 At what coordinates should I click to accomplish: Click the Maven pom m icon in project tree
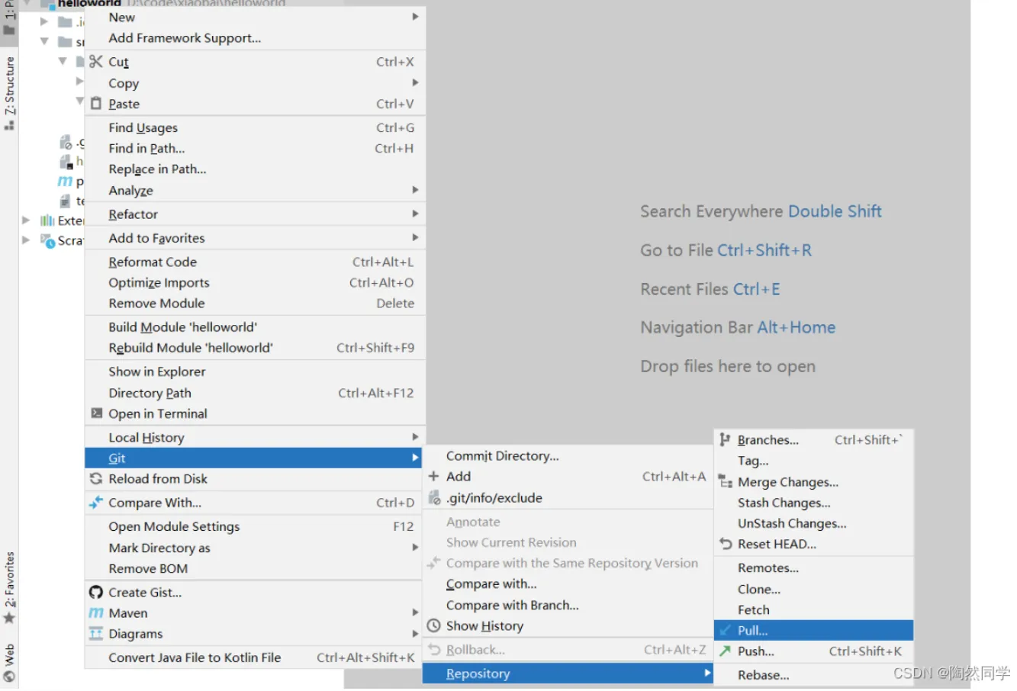point(66,182)
